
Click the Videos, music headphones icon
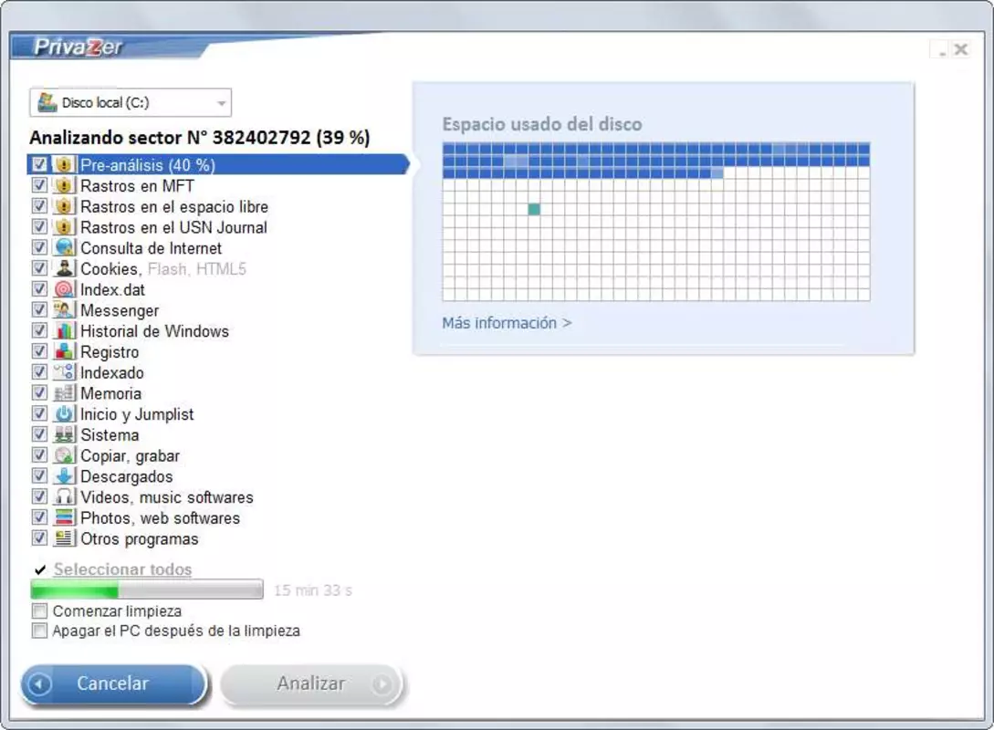click(64, 496)
